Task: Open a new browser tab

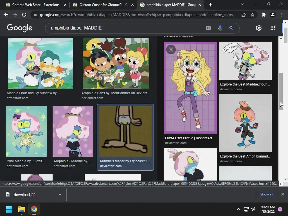Action: (x=210, y=5)
